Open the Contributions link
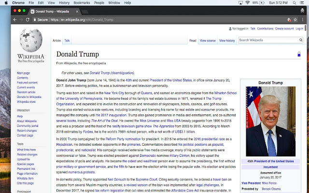Image resolution: width=309 pixels, height=193 pixels. pos(265,28)
